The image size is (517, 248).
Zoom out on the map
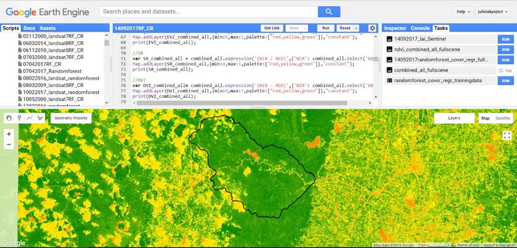9,145
